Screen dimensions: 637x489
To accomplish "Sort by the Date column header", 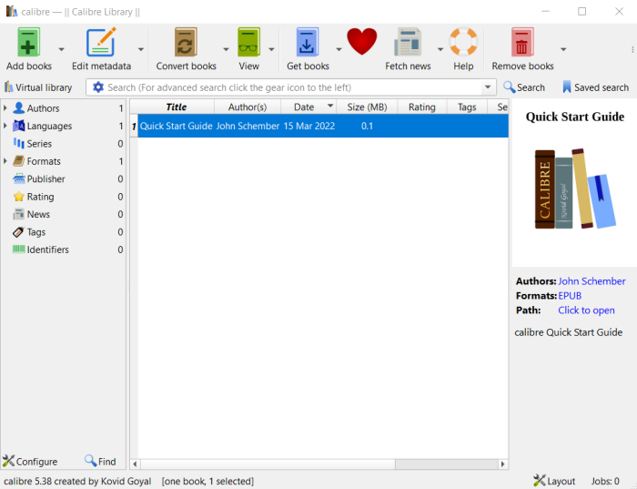I will click(x=308, y=107).
